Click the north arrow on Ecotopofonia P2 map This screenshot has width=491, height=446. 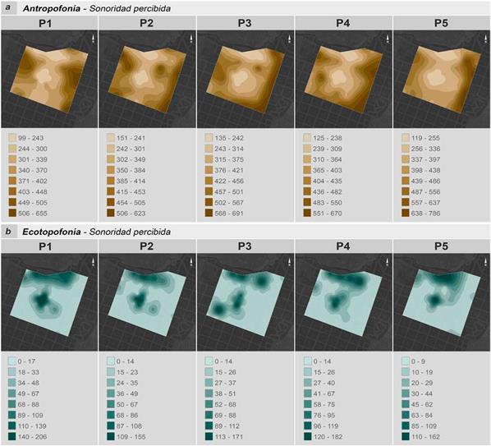pos(191,262)
